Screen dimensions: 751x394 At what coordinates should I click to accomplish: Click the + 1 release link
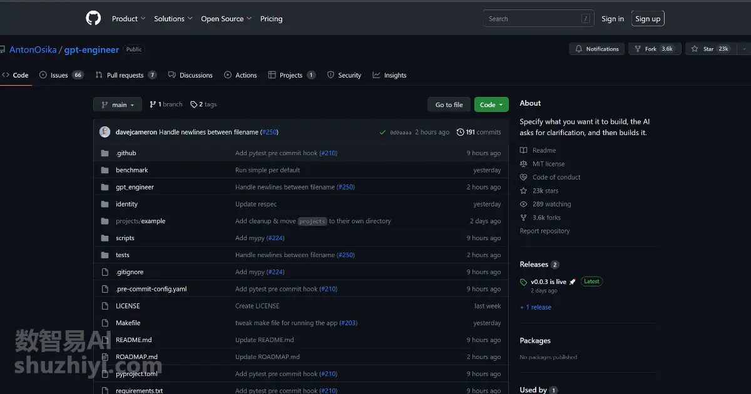pyautogui.click(x=536, y=307)
